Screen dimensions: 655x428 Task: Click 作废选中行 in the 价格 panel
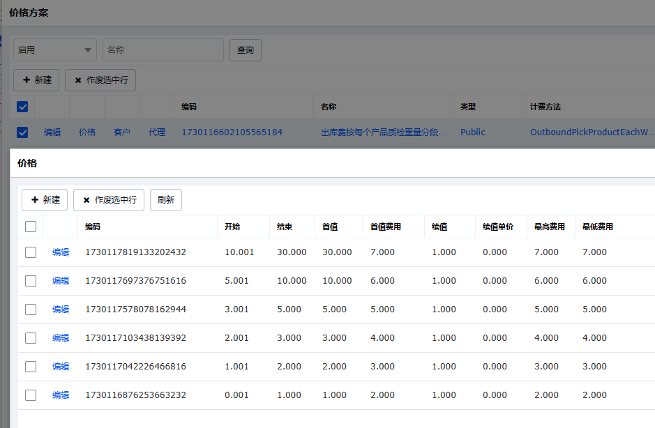coord(109,200)
